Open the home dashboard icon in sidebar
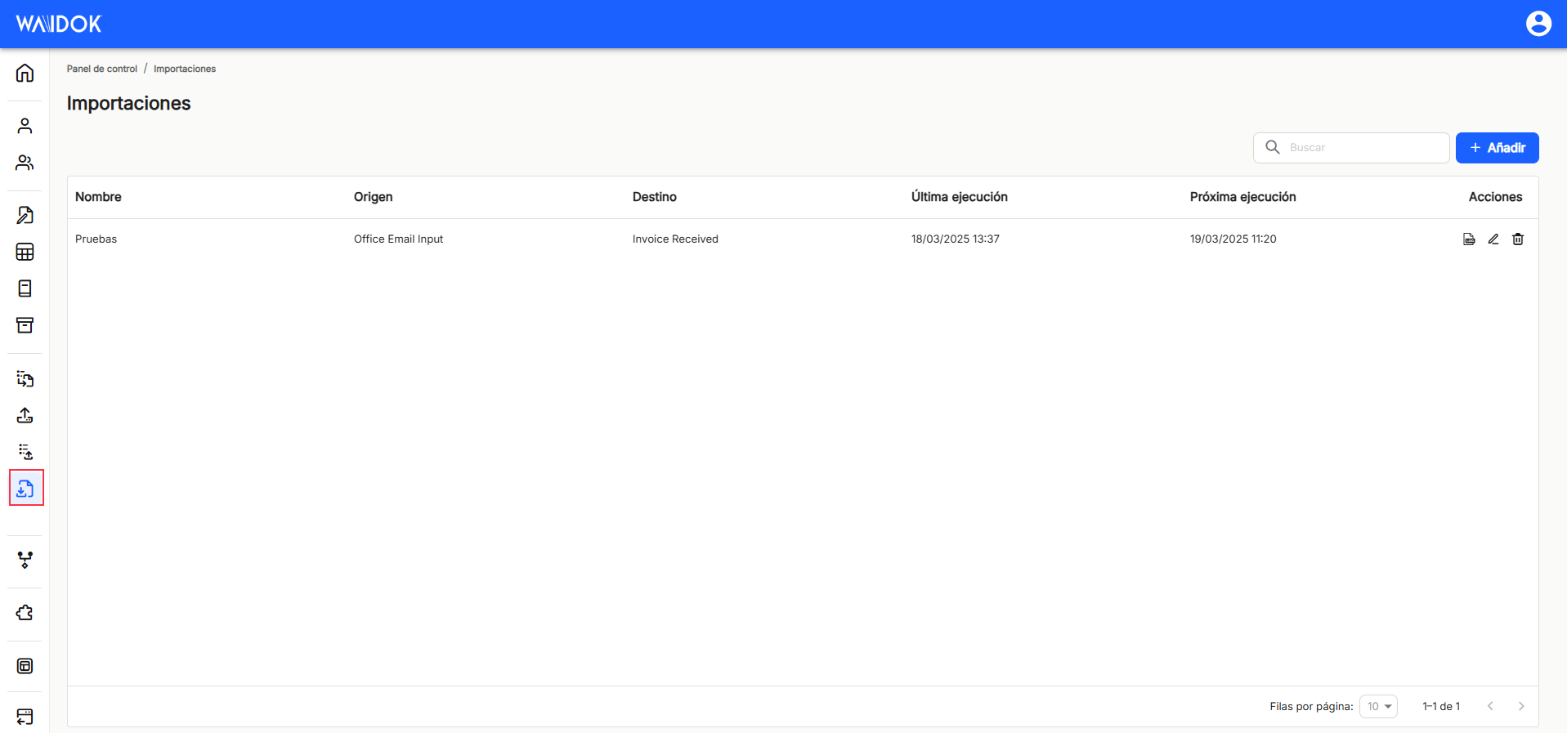 click(25, 73)
